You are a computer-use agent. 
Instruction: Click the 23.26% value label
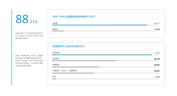(157, 71)
